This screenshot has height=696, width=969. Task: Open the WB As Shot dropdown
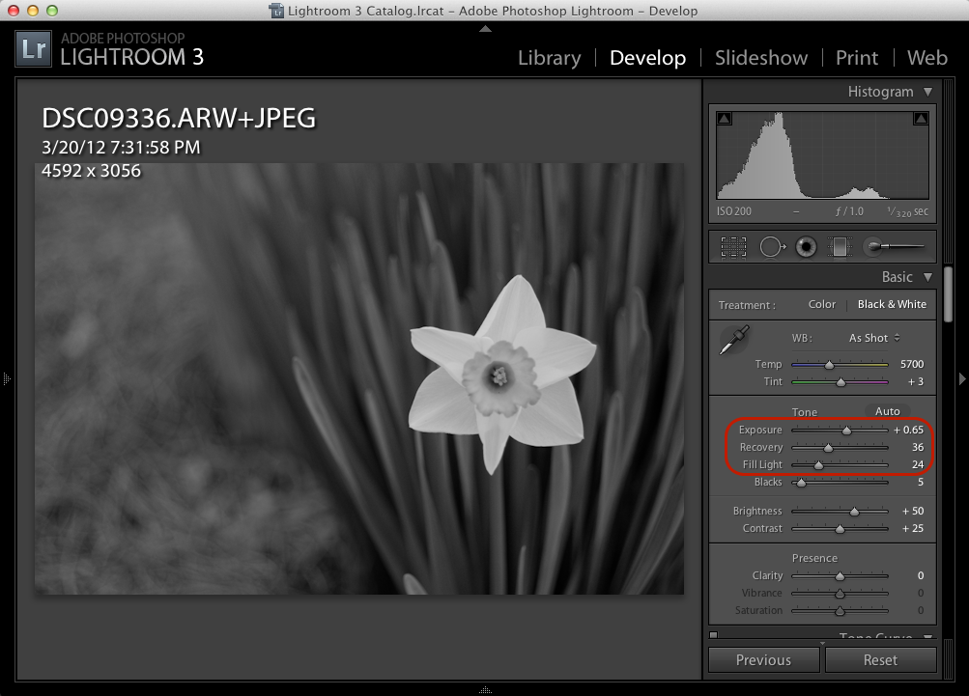(874, 338)
